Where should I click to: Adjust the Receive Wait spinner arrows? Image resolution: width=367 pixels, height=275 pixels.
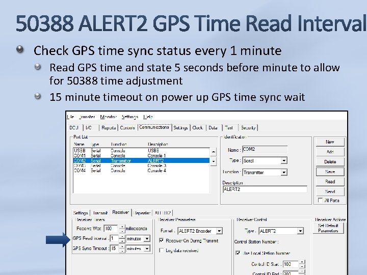click(x=122, y=229)
